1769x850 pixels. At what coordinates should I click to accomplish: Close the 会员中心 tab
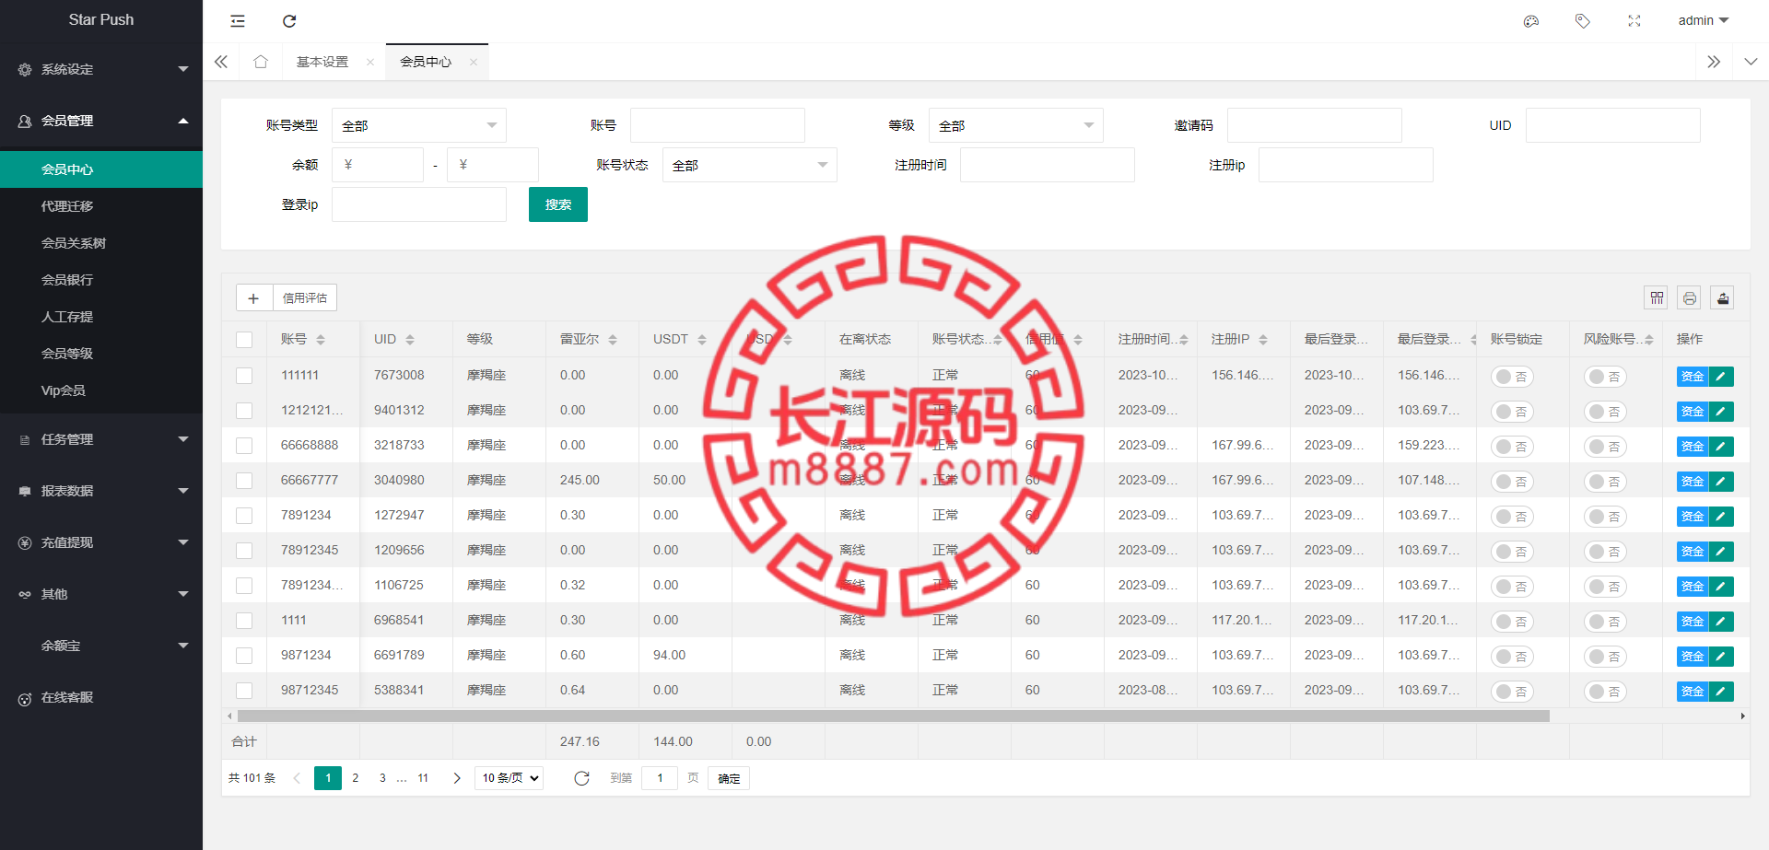pos(474,63)
